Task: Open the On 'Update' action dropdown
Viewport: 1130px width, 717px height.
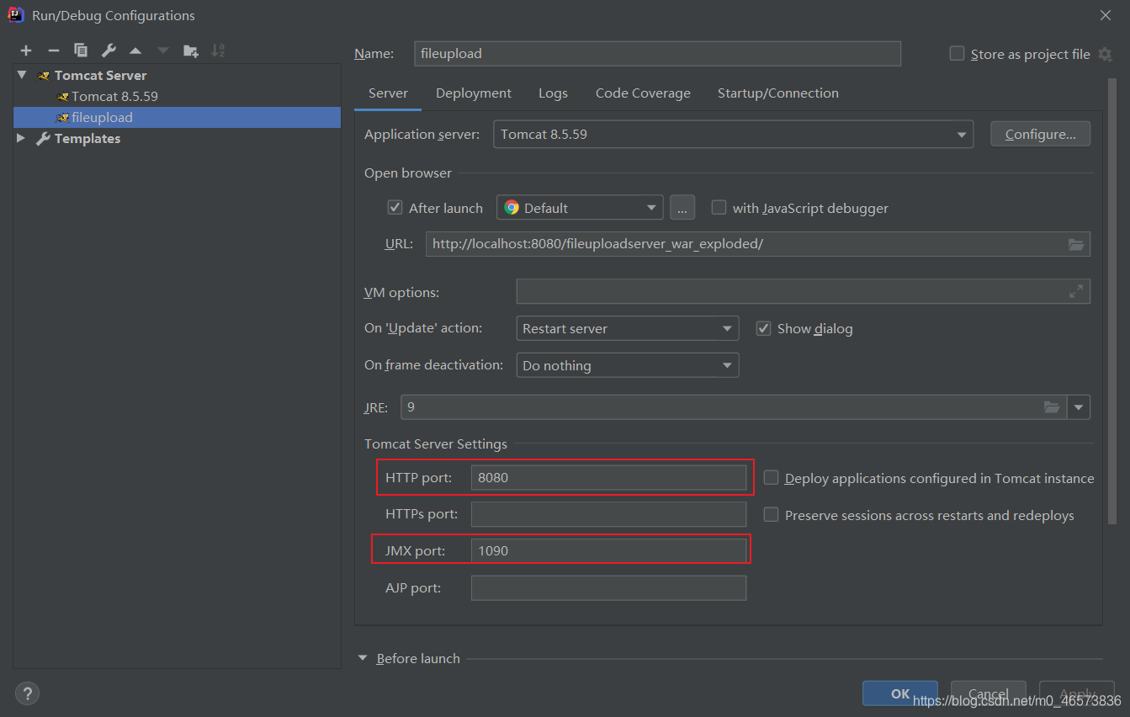Action: tap(628, 328)
